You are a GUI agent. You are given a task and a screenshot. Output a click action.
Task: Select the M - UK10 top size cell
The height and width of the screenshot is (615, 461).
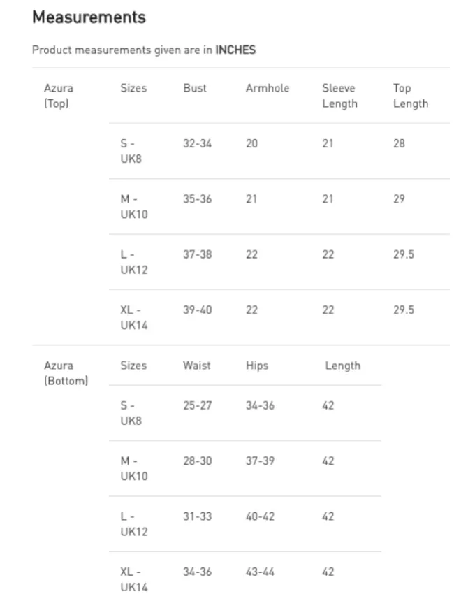[x=134, y=207]
